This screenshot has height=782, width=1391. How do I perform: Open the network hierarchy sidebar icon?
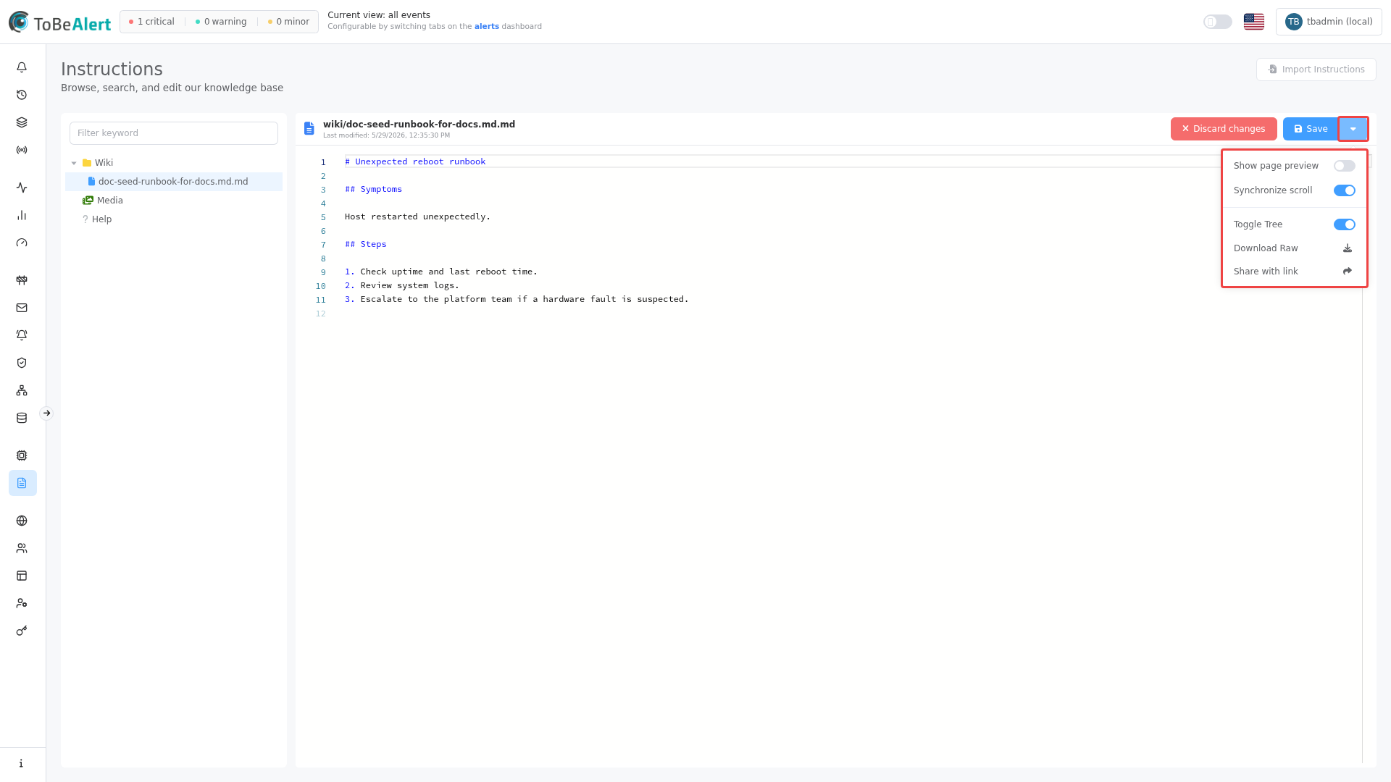pyautogui.click(x=22, y=390)
